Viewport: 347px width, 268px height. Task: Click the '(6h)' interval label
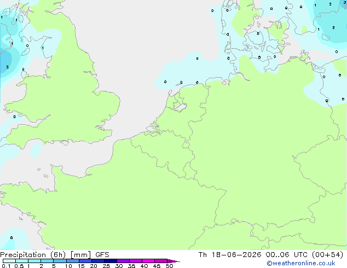[x=58, y=255]
